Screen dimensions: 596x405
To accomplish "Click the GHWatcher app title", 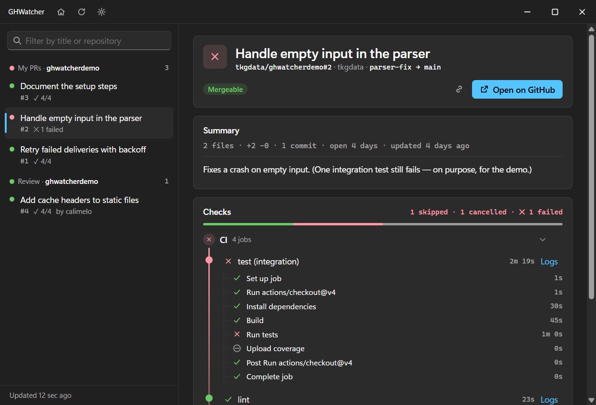I will [x=26, y=12].
